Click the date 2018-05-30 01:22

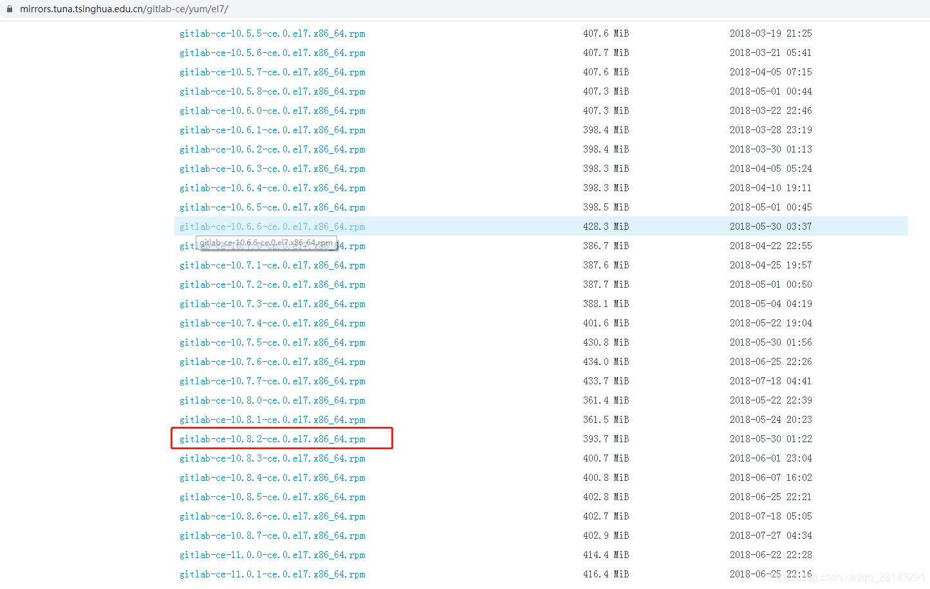click(x=771, y=439)
